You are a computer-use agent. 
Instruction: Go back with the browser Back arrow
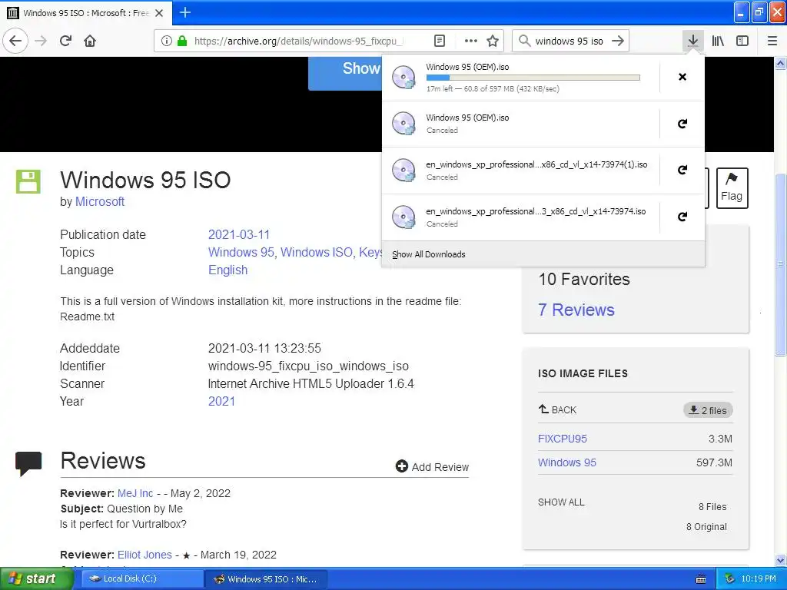(x=15, y=41)
